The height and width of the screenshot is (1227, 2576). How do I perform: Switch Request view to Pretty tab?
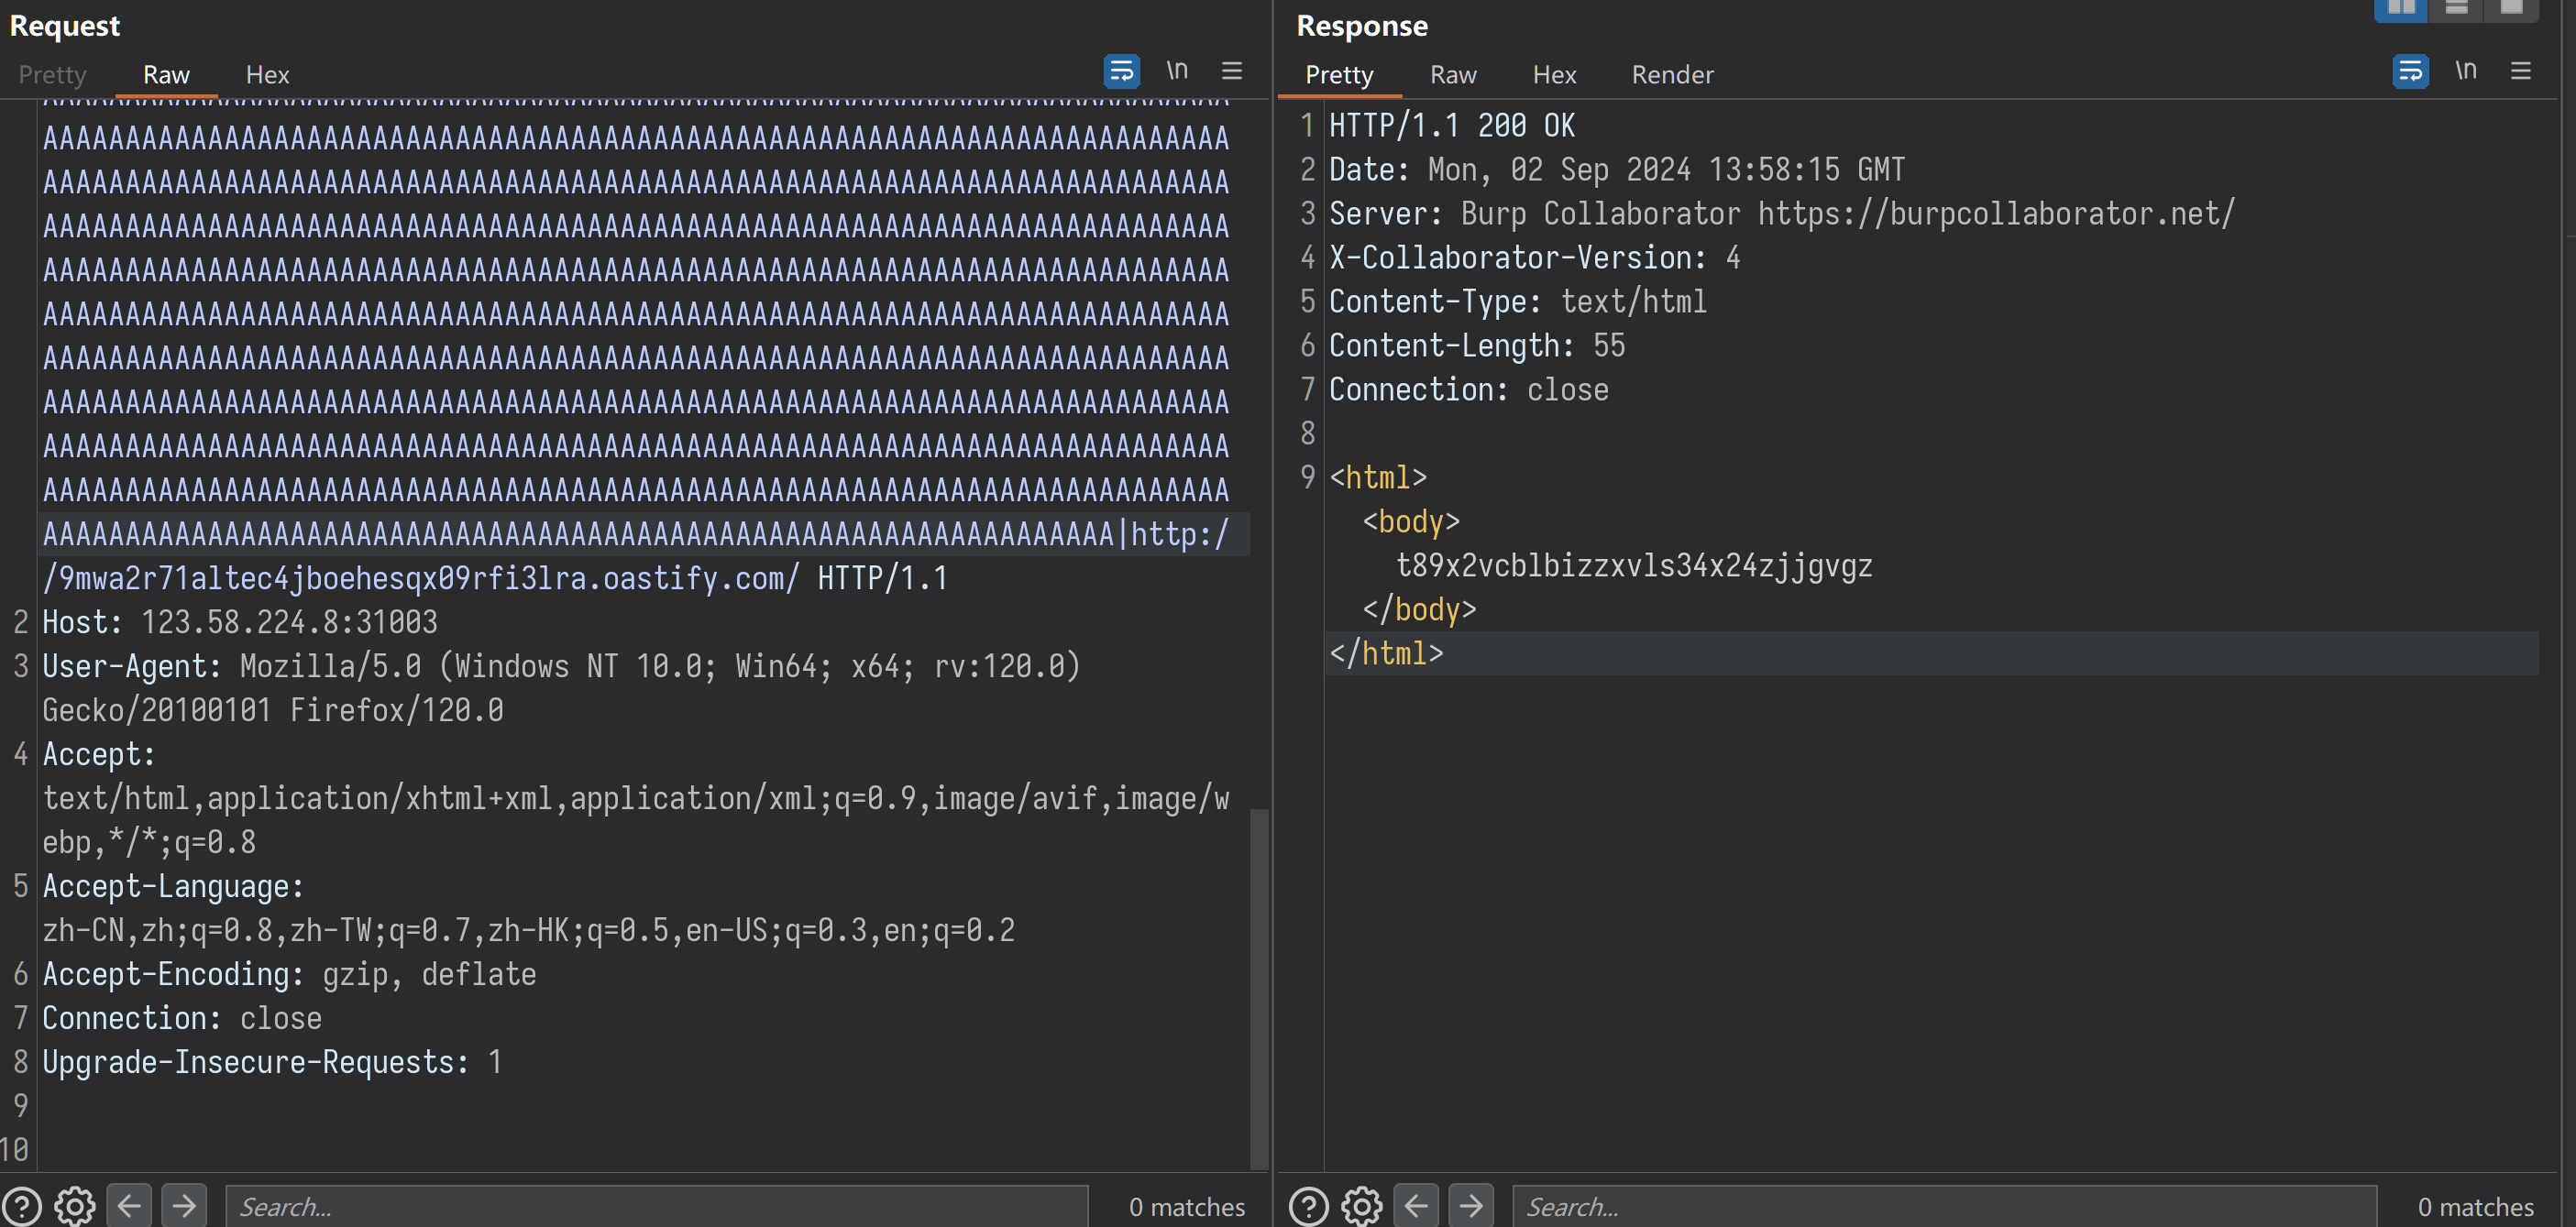[x=53, y=75]
